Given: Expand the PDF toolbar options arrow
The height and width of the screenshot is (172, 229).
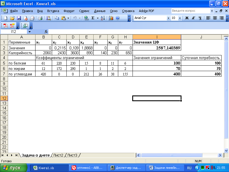Looking at the screenshot, I should pyautogui.click(x=18, y=26).
